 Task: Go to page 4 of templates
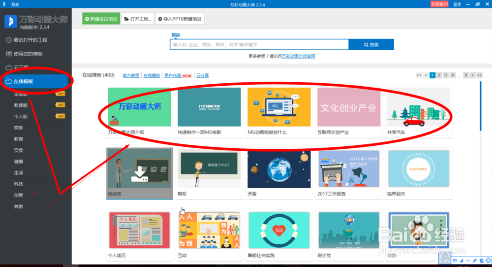[x=453, y=75]
